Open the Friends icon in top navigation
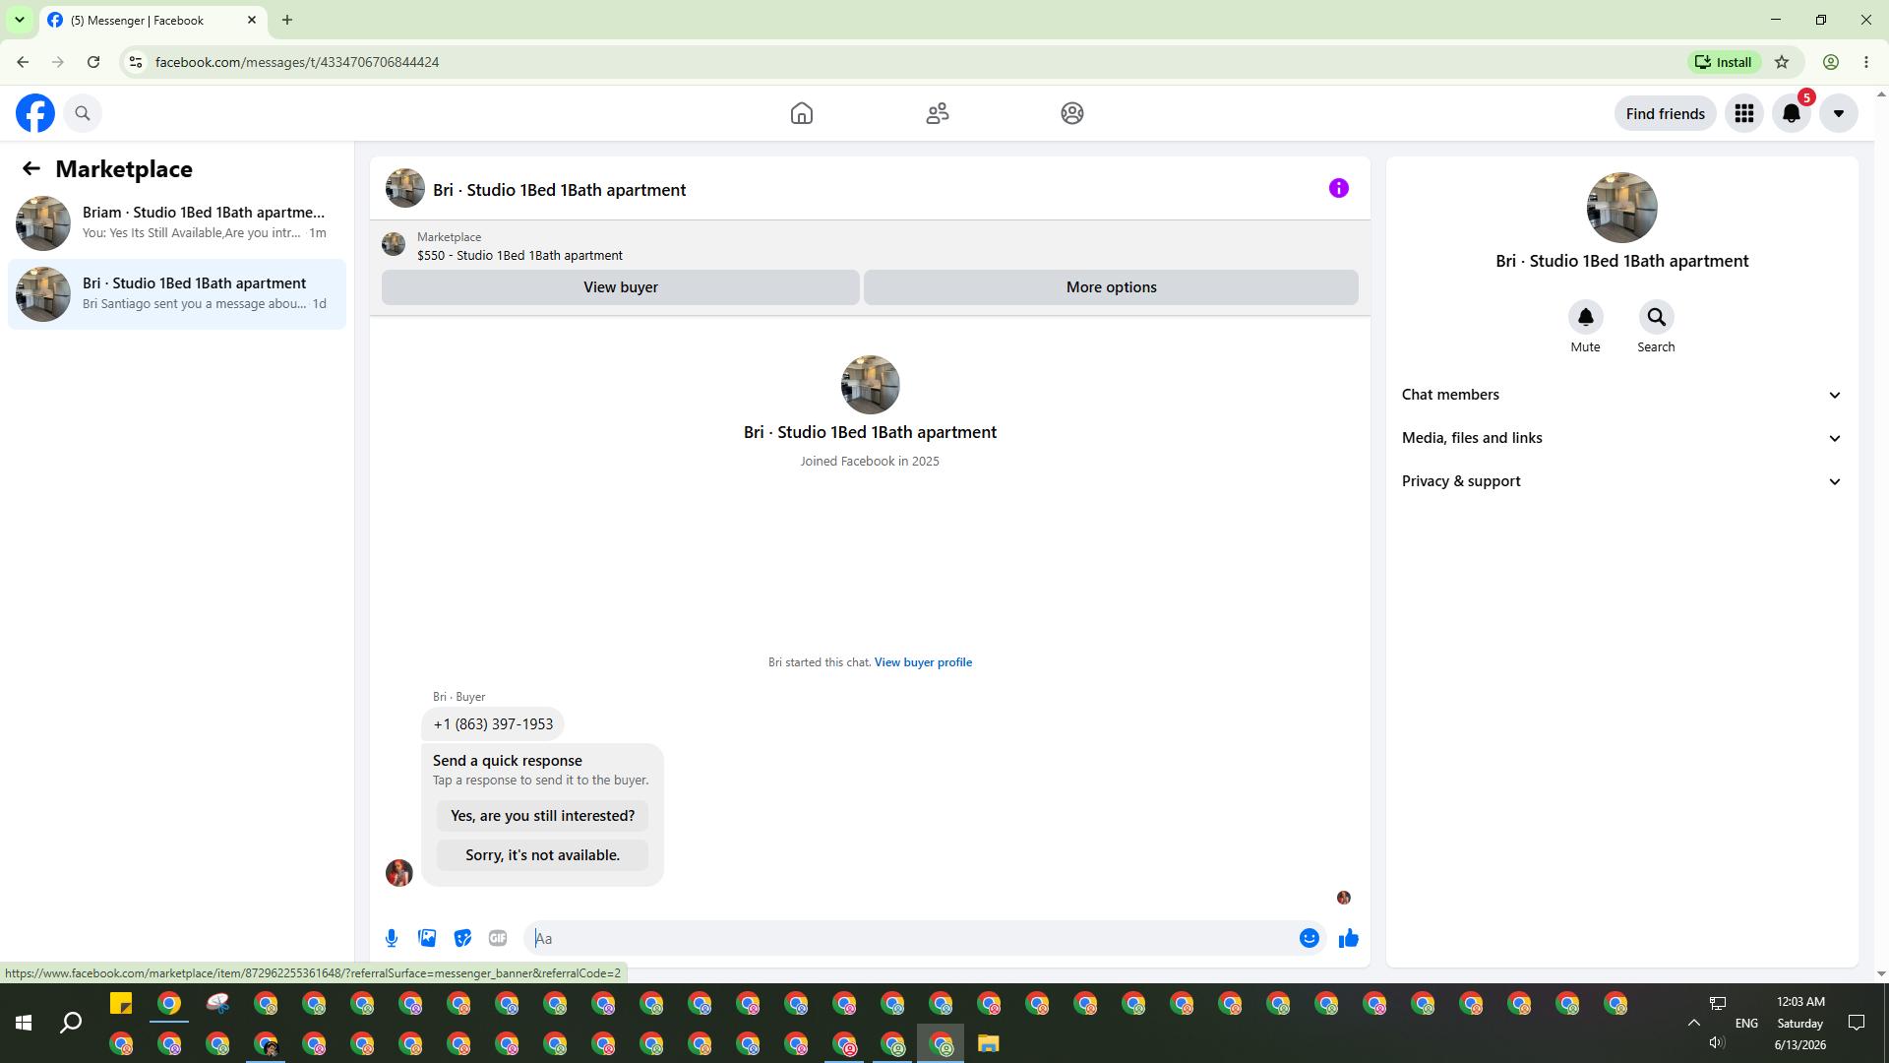 [x=938, y=113]
